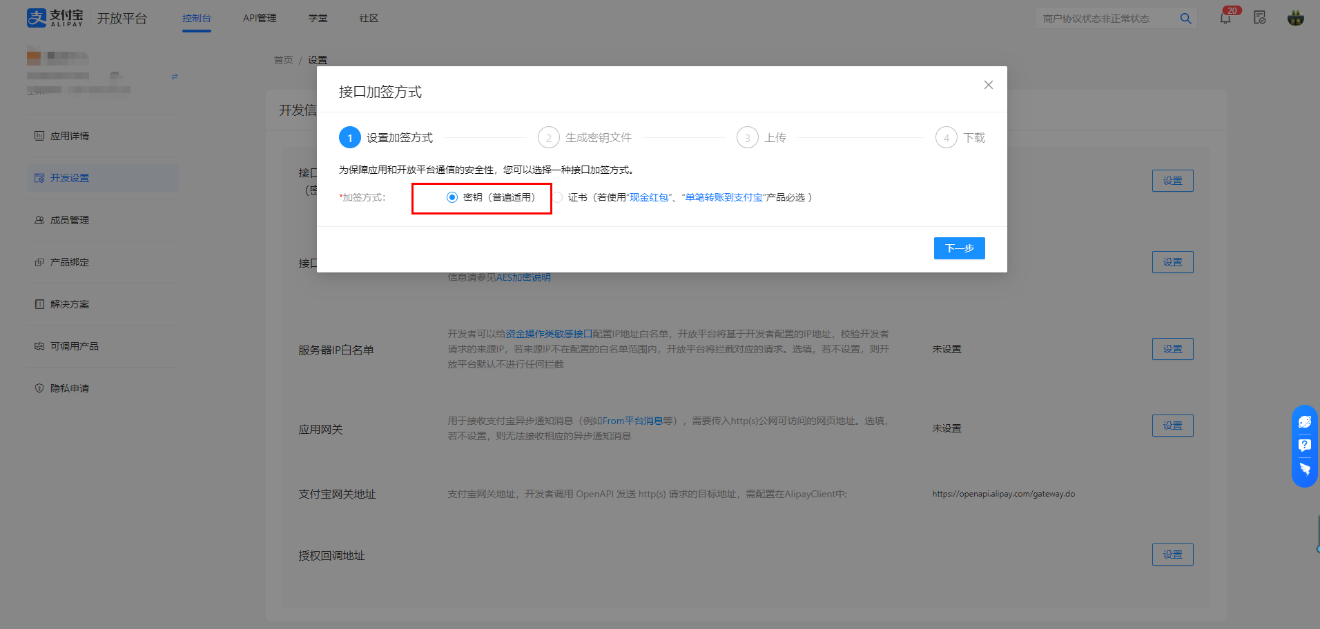
Task: Click step 2 生成密钥文件 circle
Action: click(x=549, y=138)
